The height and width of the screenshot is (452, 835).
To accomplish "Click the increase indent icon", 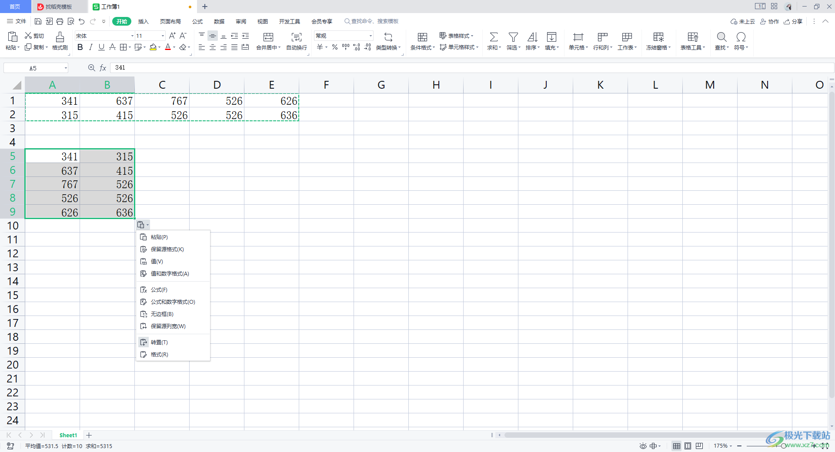I will click(x=245, y=36).
